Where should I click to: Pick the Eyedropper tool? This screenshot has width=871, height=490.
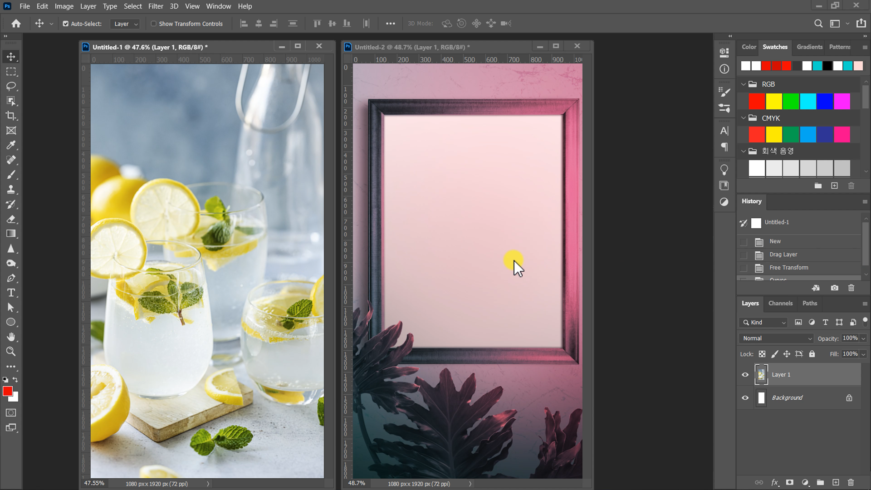[11, 145]
